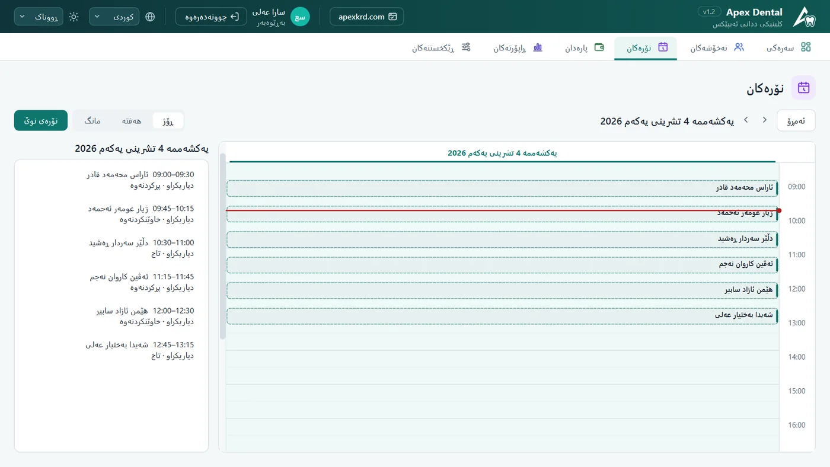This screenshot has height=467, width=830.
Task: Switch to the ڕاپۆرتەکان reports tab
Action: (518, 47)
